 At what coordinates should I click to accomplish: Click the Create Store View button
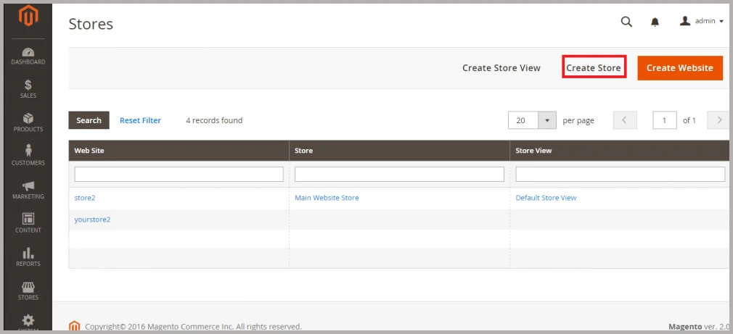click(x=501, y=68)
